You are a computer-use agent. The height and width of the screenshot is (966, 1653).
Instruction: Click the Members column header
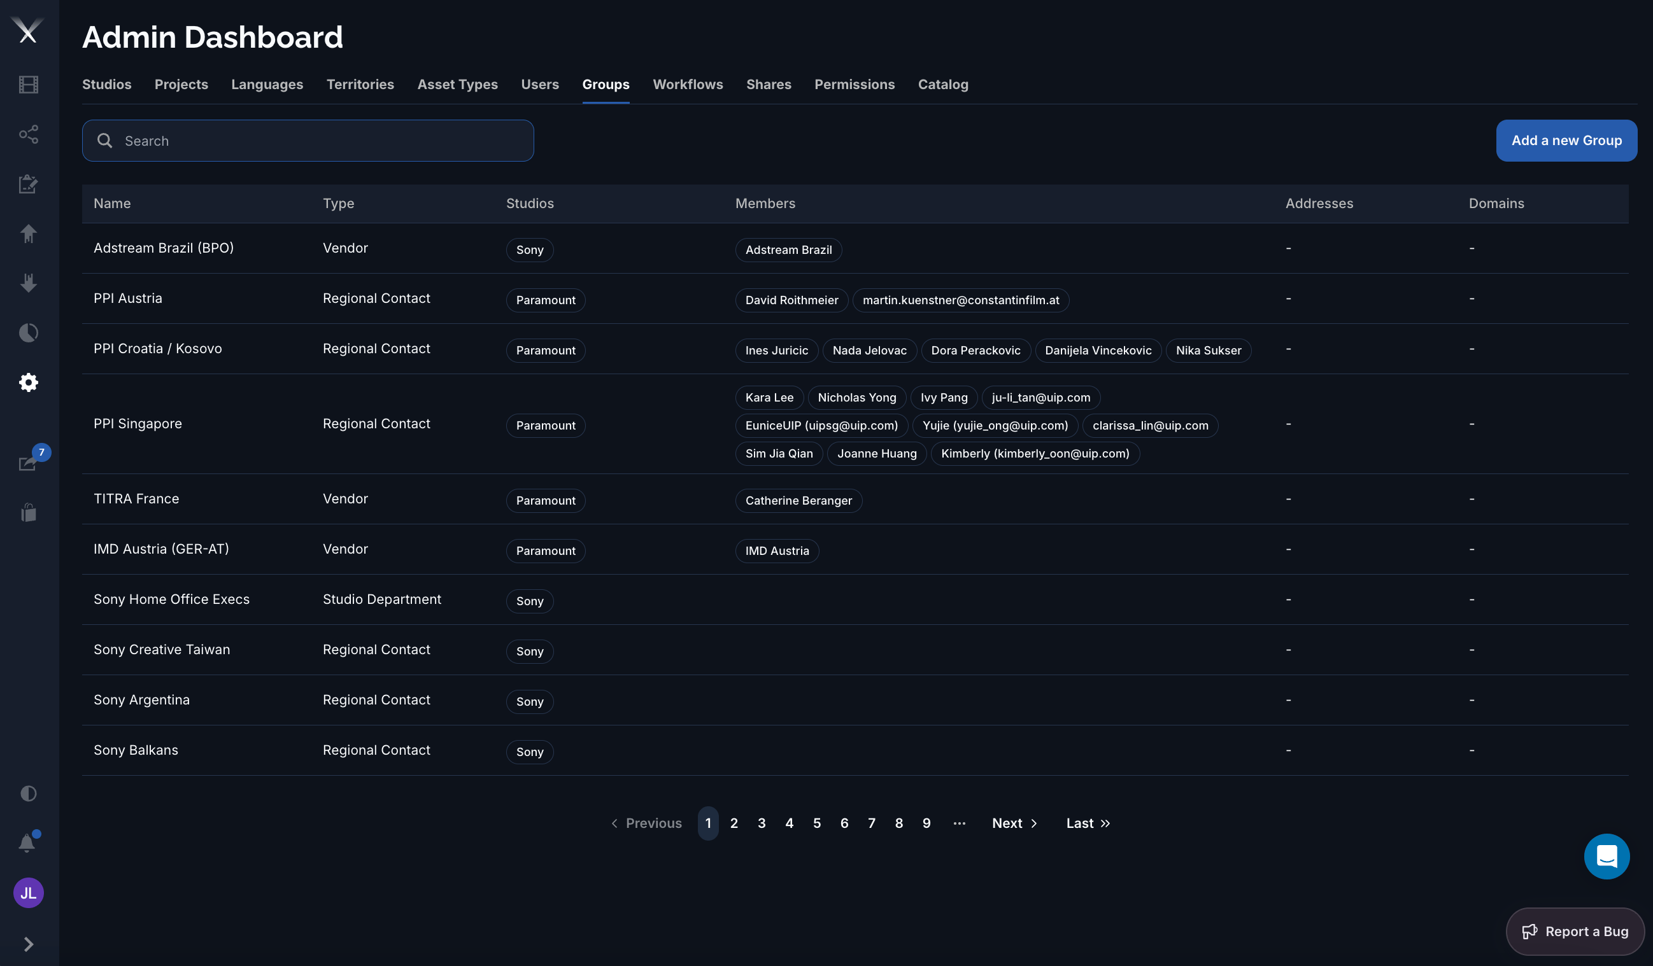tap(765, 203)
